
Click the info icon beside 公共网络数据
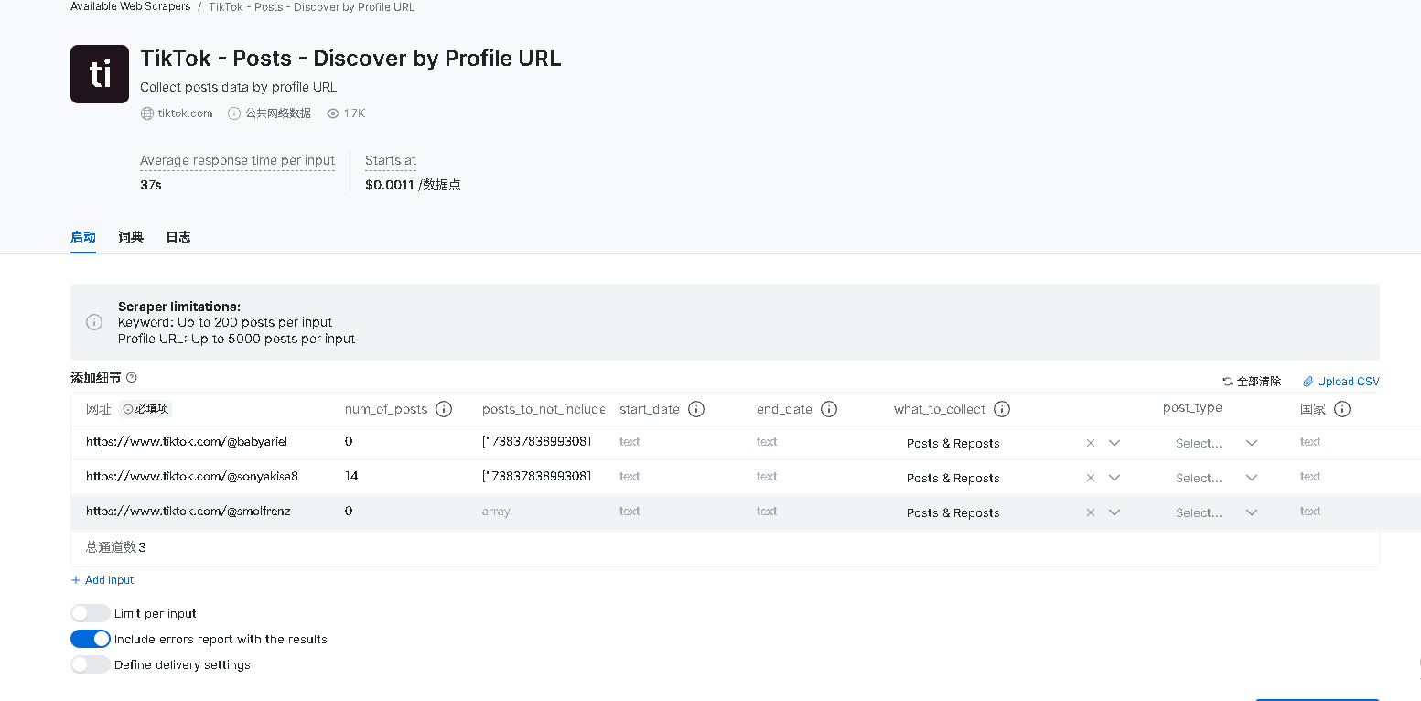click(234, 113)
